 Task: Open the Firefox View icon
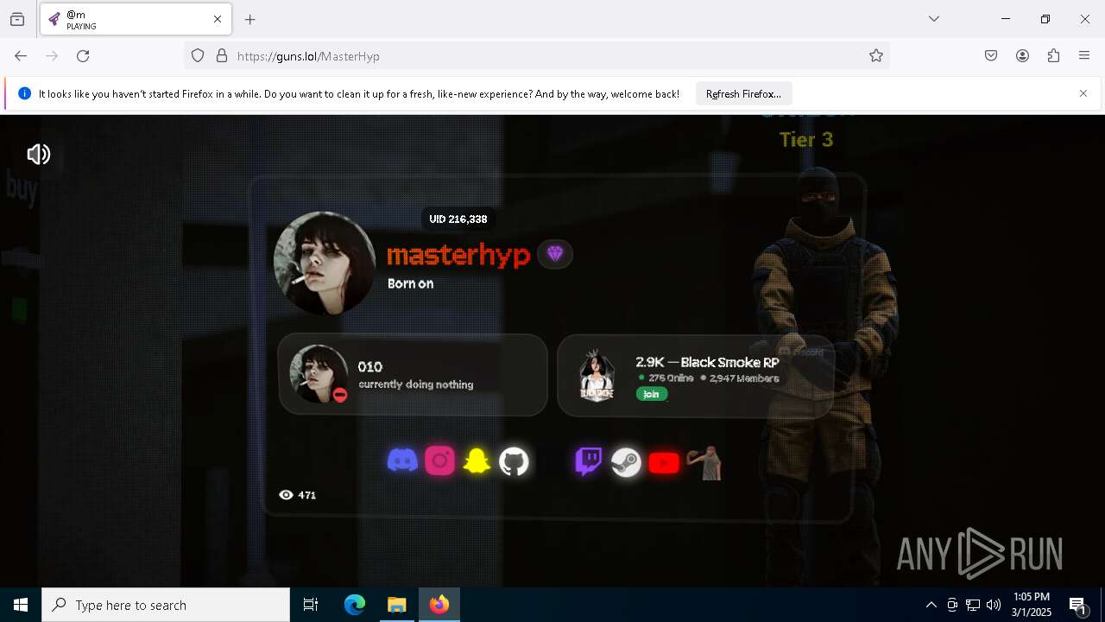point(17,19)
